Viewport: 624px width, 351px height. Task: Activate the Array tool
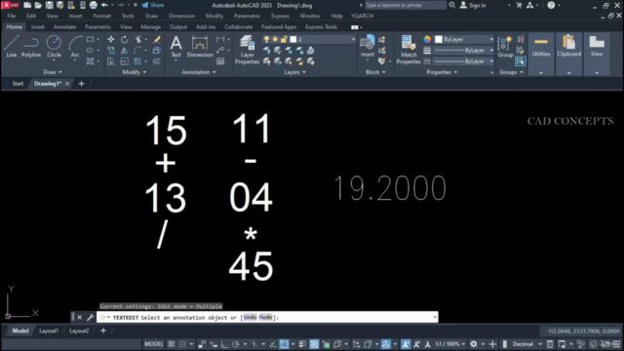[137, 61]
